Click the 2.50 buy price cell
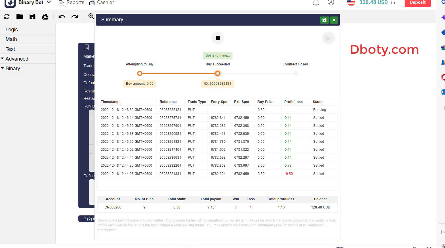Image resolution: width=445 pixels, height=248 pixels. pos(261,166)
